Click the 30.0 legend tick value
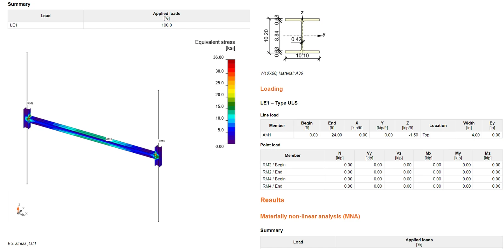The height and width of the screenshot is (249, 504). pyautogui.click(x=220, y=71)
